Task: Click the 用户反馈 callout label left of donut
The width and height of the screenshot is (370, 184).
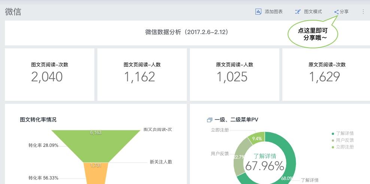Action: point(220,154)
